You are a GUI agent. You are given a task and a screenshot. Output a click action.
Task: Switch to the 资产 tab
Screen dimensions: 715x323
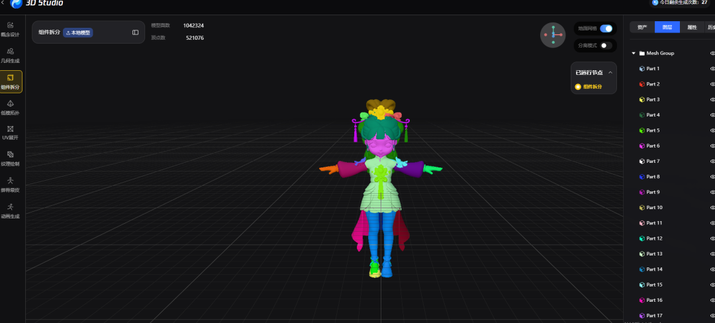click(x=642, y=27)
